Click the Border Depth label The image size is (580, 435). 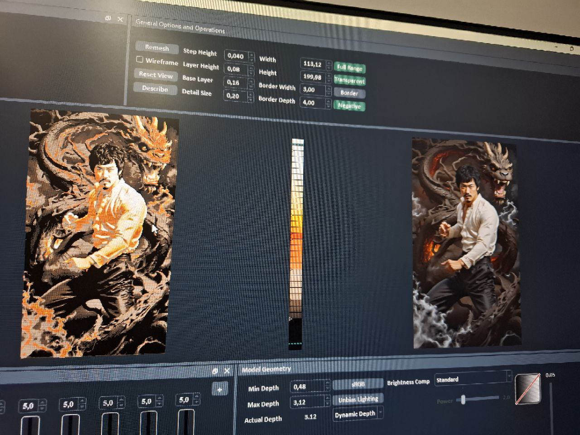click(276, 99)
